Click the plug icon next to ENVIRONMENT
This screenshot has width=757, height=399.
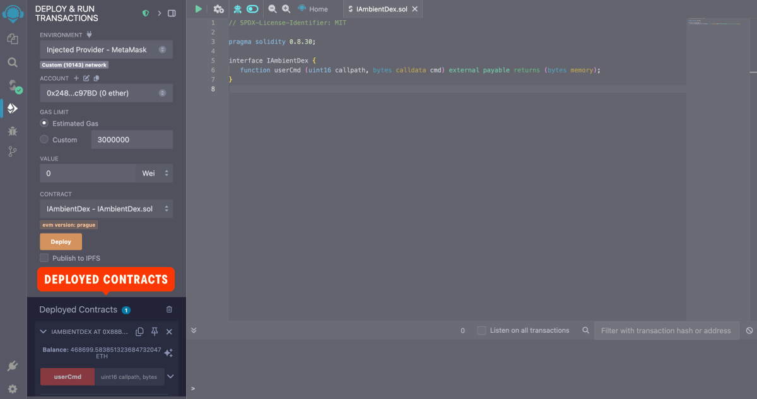tap(89, 35)
